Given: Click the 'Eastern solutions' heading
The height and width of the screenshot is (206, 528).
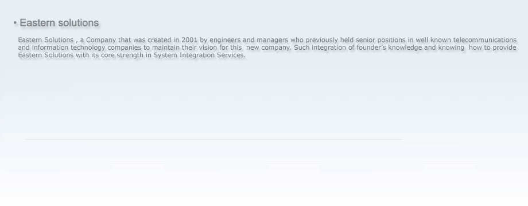Looking at the screenshot, I should [59, 23].
